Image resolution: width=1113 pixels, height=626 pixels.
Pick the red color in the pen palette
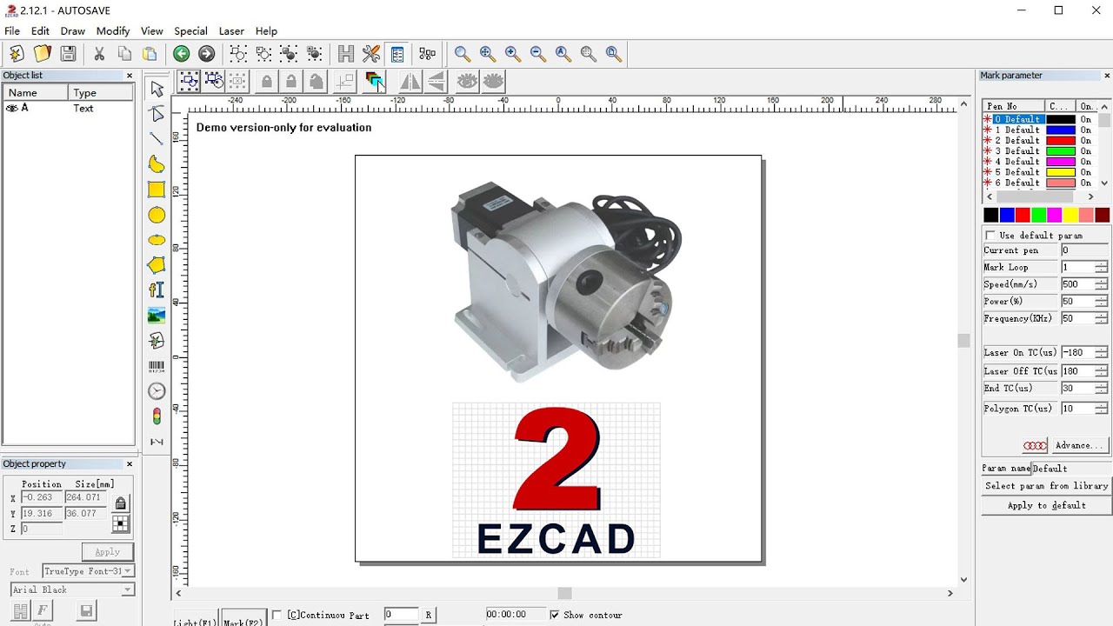(1023, 215)
